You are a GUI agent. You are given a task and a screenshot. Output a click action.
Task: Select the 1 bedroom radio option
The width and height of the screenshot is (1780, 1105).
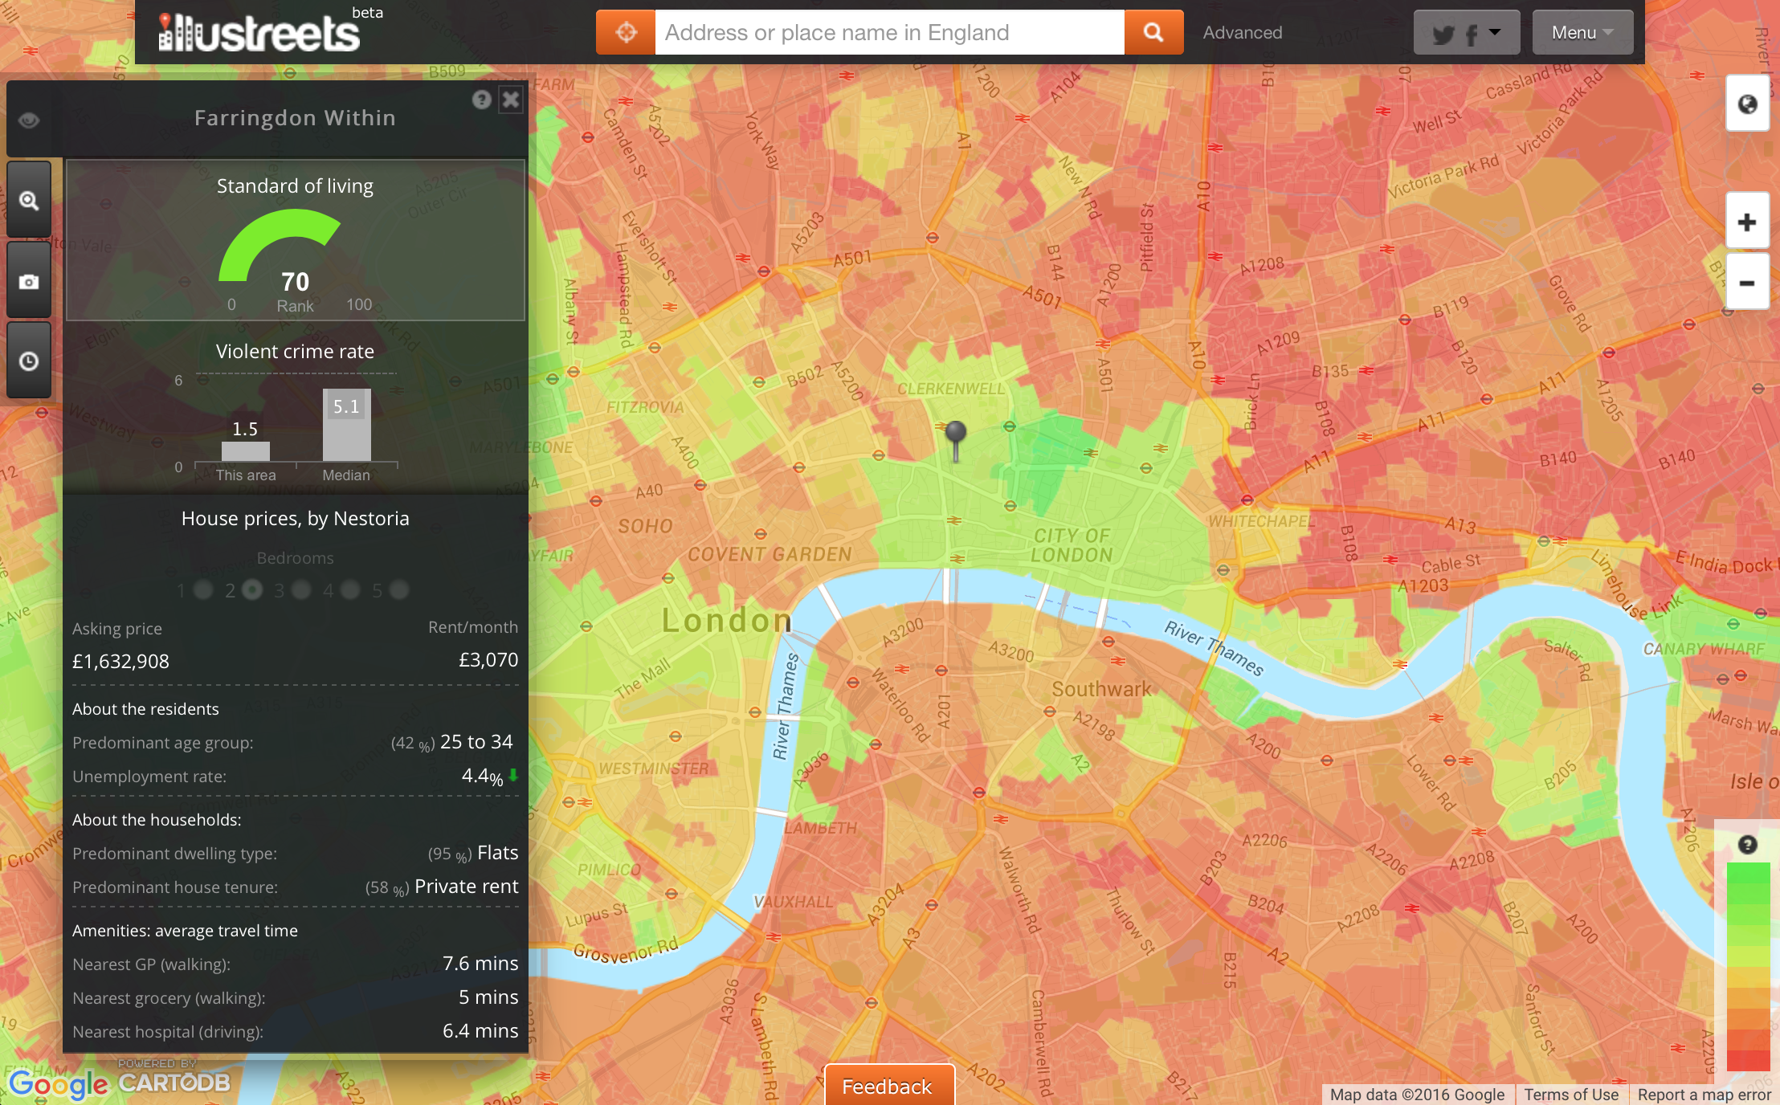tap(203, 590)
